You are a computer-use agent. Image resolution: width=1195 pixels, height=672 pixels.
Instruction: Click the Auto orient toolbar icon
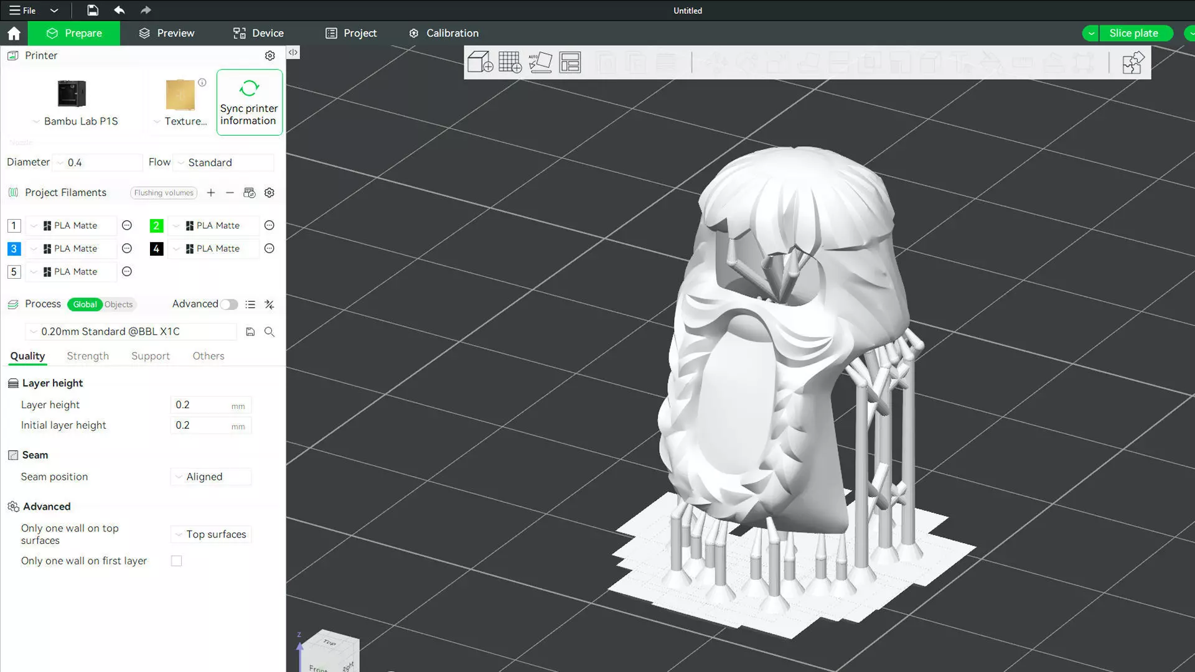pos(540,62)
